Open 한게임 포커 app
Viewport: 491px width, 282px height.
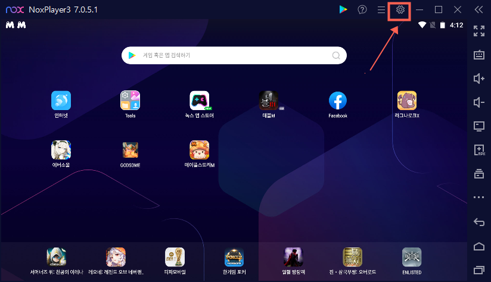234,261
